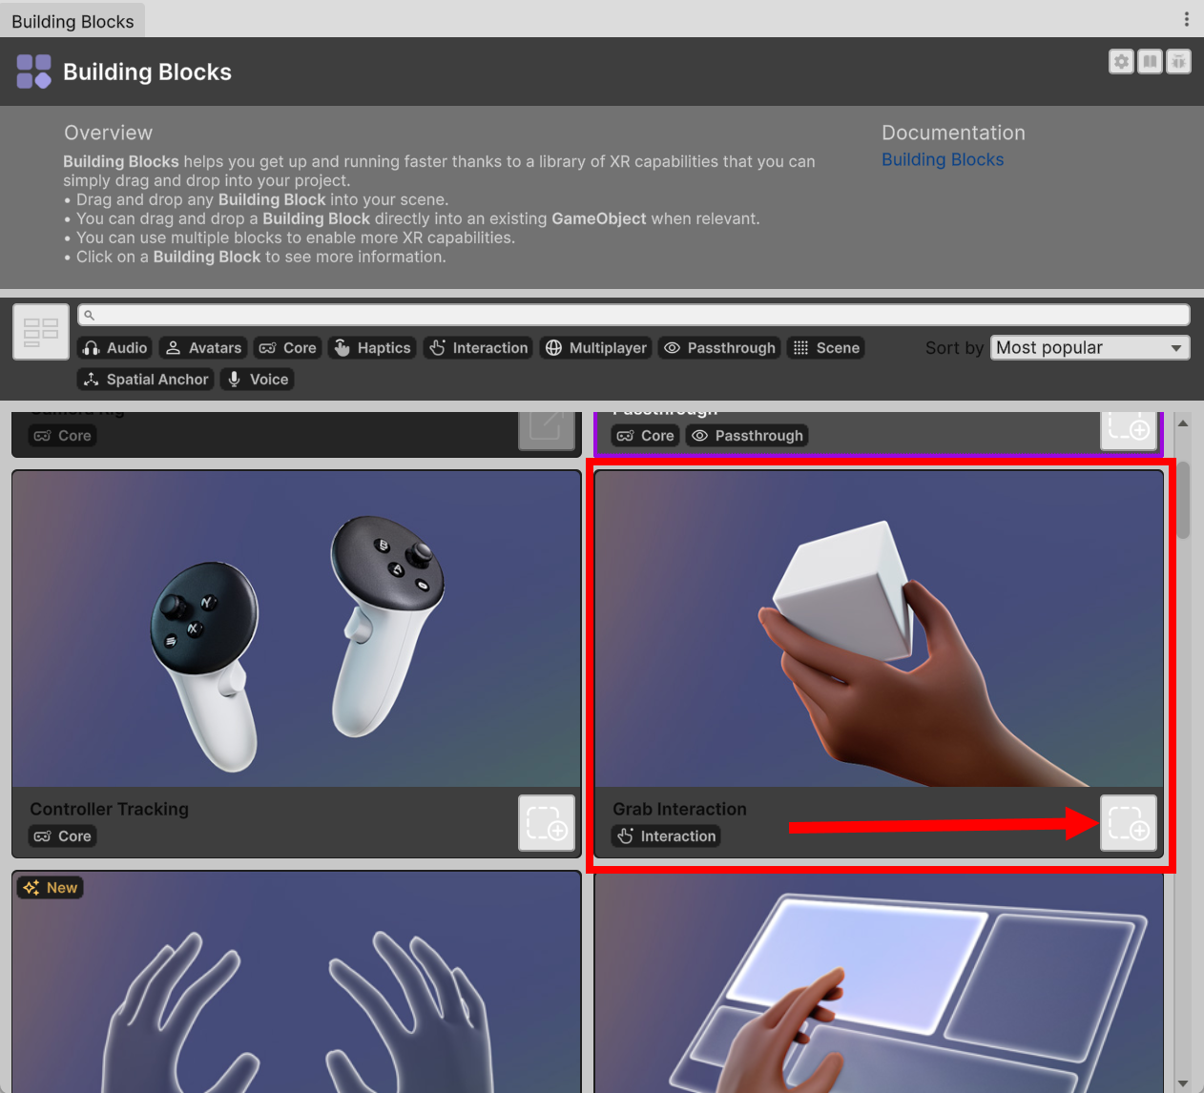This screenshot has width=1204, height=1093.
Task: Click the Core tag on Controller Tracking card
Action: pyautogui.click(x=63, y=836)
